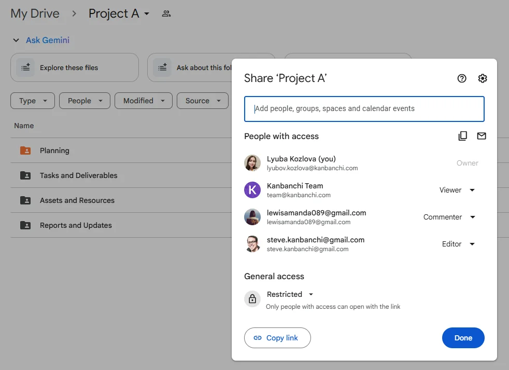Screen dimensions: 509x370
Task: Navigate to My Drive via the breadcrumb
Action: click(x=34, y=13)
